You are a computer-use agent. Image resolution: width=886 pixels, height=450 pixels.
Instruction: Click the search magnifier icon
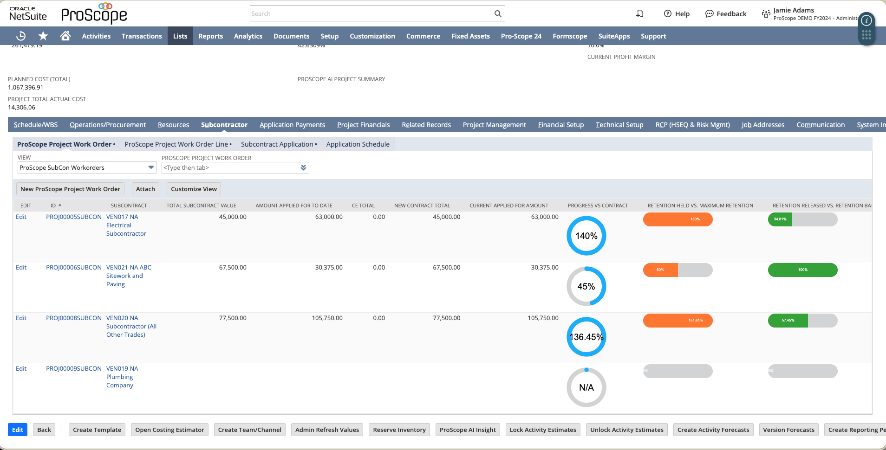coord(498,13)
